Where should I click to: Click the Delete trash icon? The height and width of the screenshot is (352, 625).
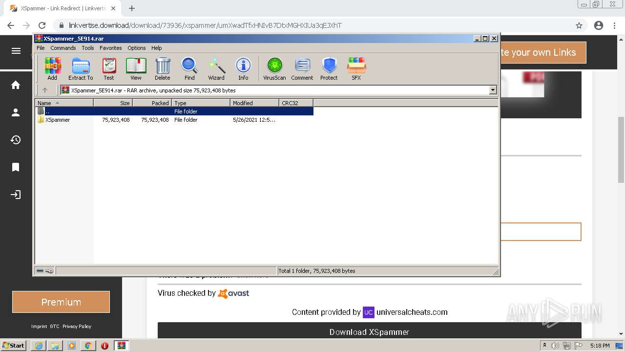point(163,68)
